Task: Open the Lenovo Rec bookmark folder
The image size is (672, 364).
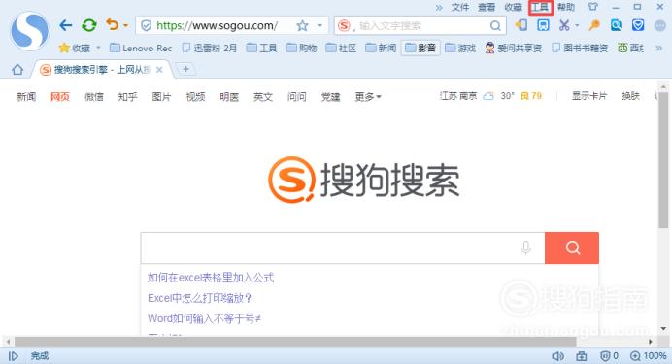Action: 141,48
